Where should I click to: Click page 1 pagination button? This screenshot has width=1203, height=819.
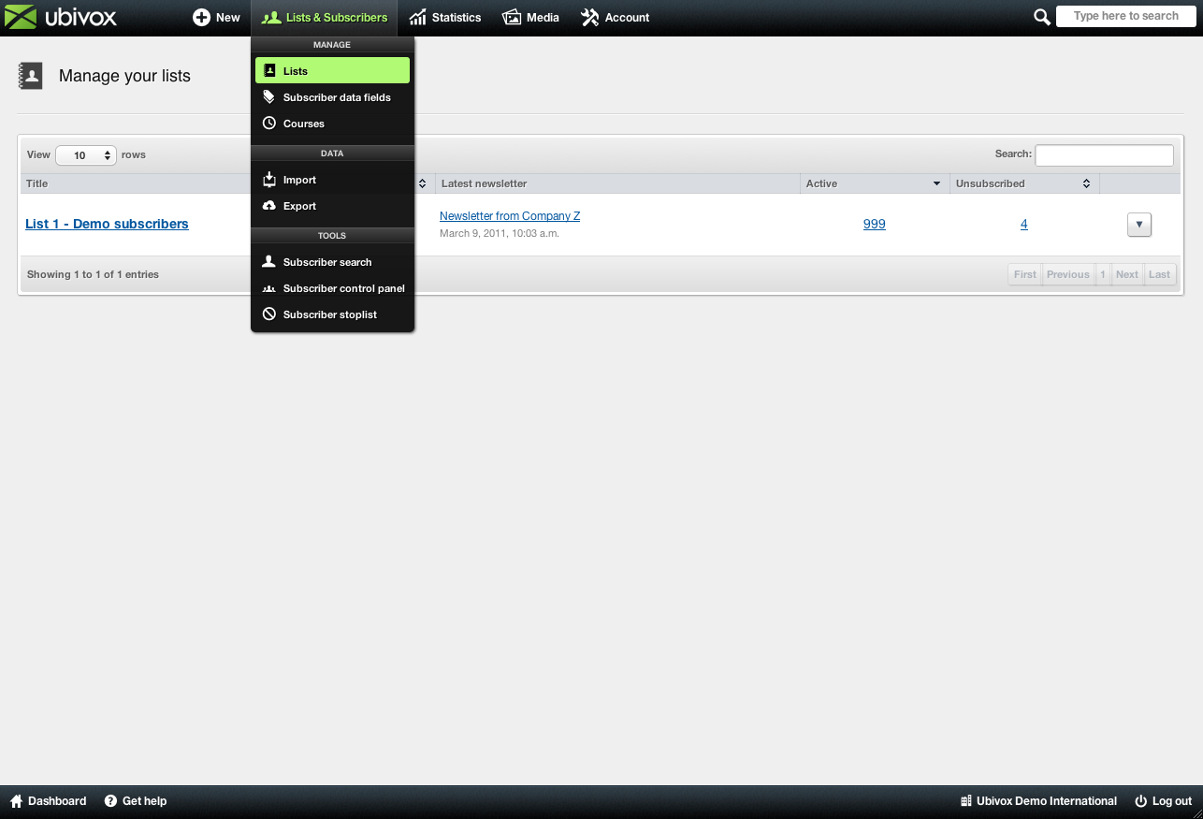1103,274
